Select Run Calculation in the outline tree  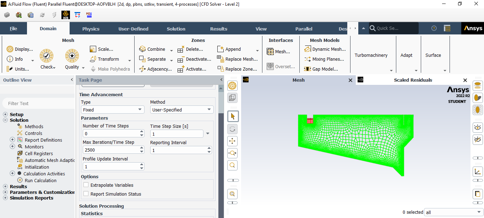(40, 180)
